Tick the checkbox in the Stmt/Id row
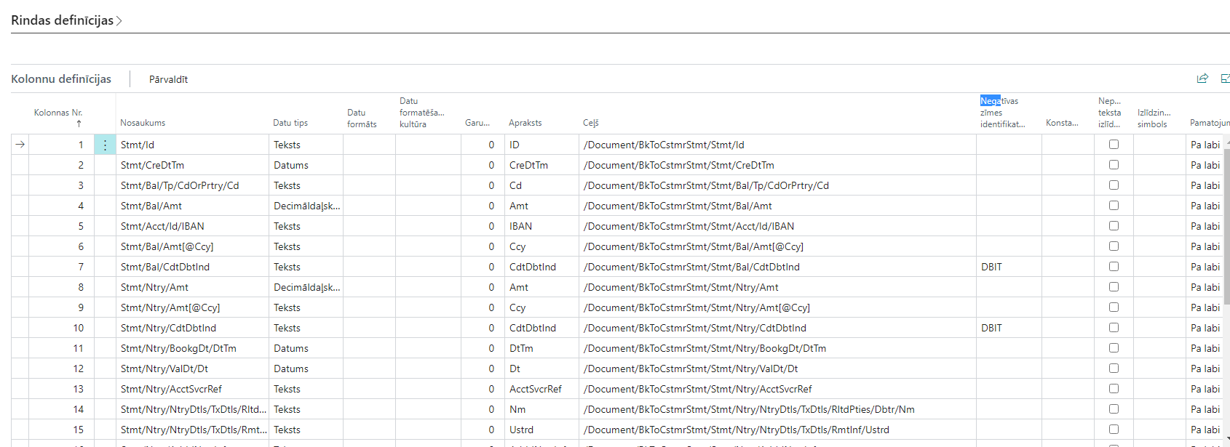 tap(1114, 145)
